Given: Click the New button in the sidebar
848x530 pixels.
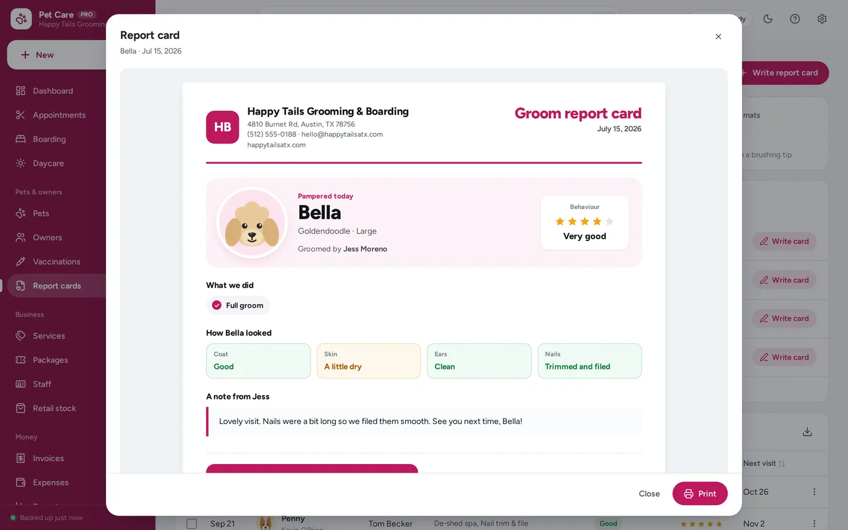Looking at the screenshot, I should [57, 55].
